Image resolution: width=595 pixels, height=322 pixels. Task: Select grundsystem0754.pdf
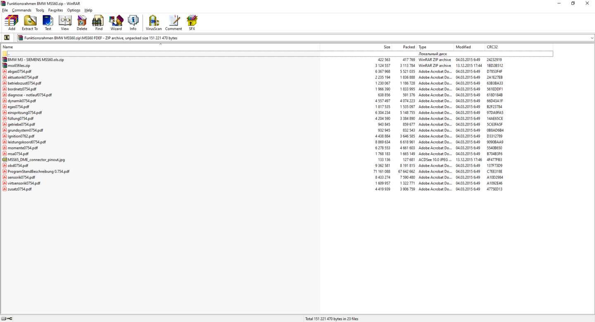[25, 130]
